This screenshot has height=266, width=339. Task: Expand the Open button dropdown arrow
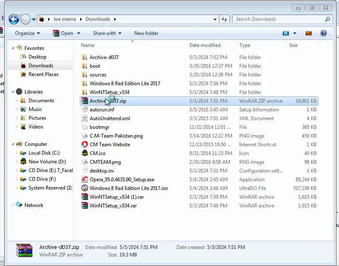coord(79,33)
